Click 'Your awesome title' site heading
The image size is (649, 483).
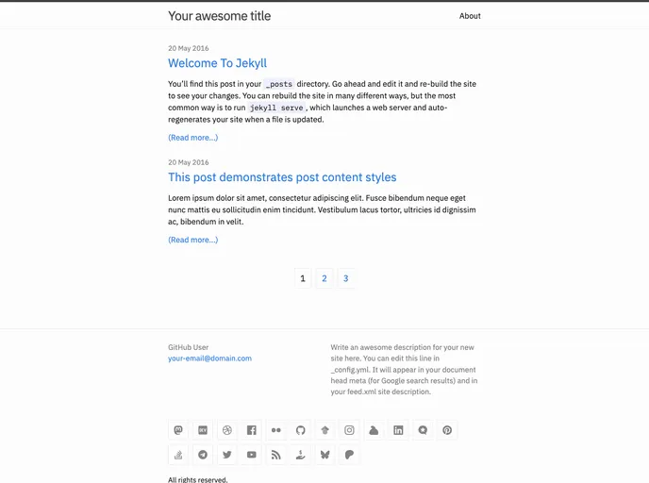(219, 16)
